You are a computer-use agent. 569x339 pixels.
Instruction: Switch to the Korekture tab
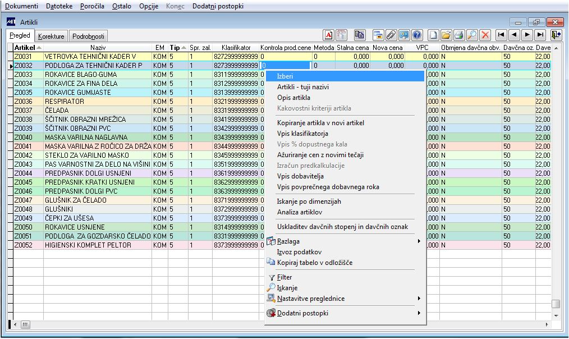[x=51, y=36]
